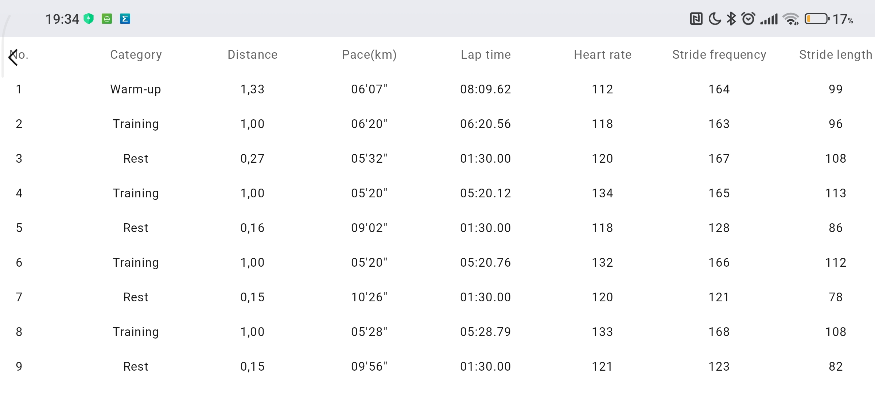Select the 10'26" pace cell
The image size is (875, 394).
coord(369,297)
